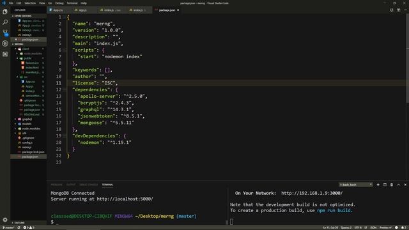Screen dimensions: 409x230
Task: Click the UTF-8 encoding indicator
Action: coord(358,227)
